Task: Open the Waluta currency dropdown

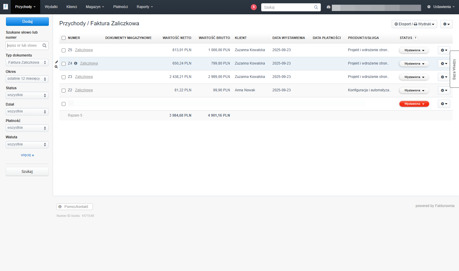Action: coord(27,145)
